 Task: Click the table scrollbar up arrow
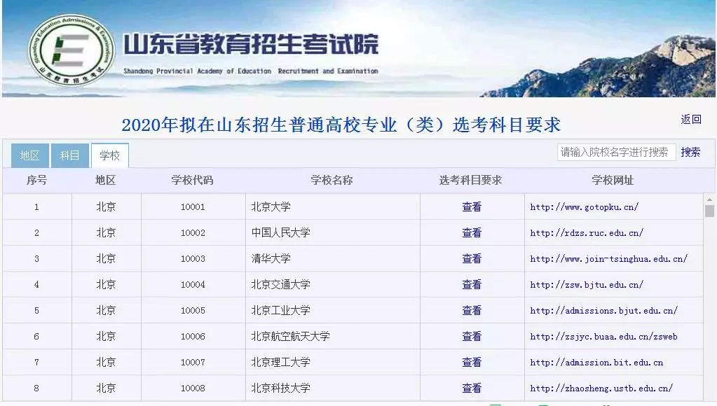click(x=709, y=199)
